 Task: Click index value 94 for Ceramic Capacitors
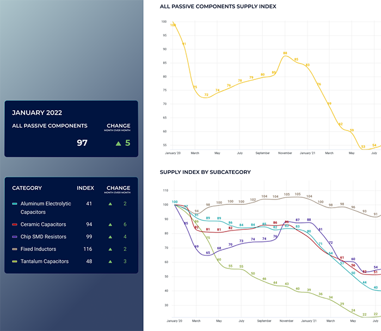tap(89, 224)
